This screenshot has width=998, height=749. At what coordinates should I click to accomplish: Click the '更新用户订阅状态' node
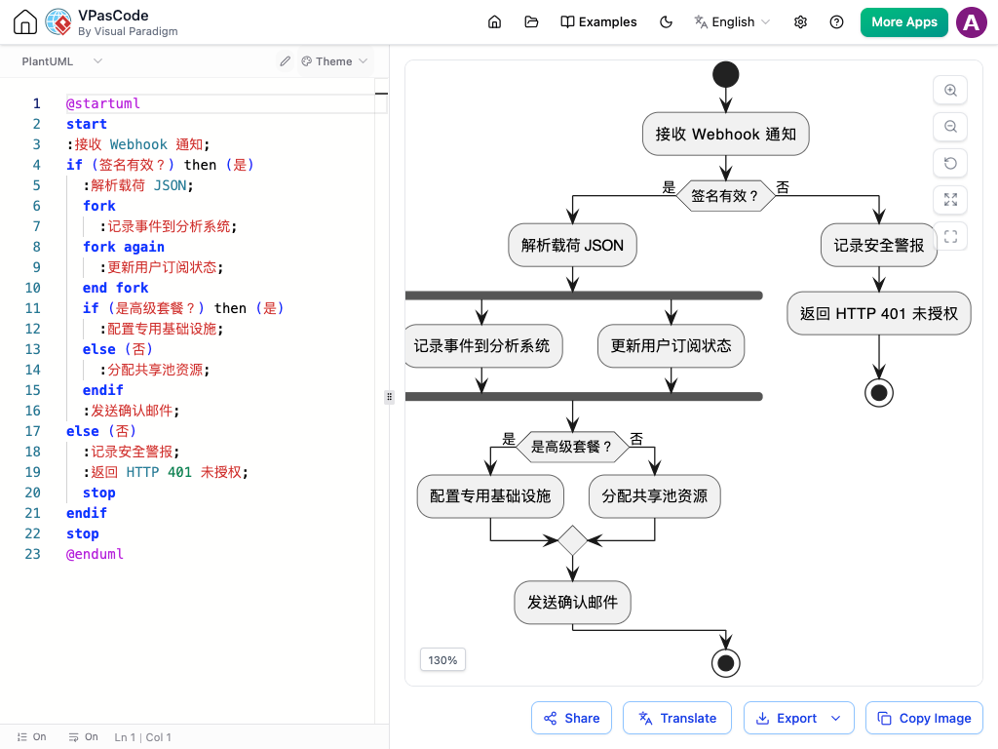671,346
